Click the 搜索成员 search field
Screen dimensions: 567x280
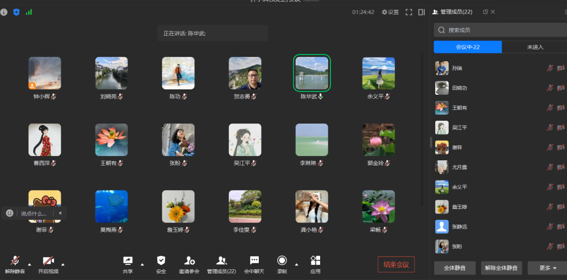coord(500,30)
